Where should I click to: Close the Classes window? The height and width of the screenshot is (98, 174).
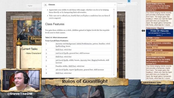(115, 5)
